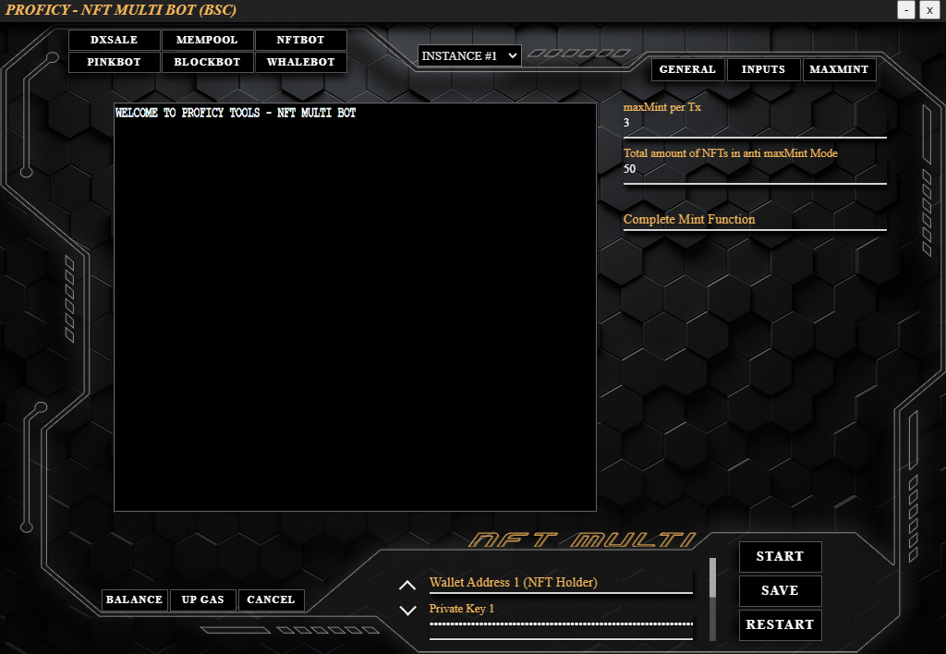Click the welcome message in the console
Viewport: 946px width, 654px height.
click(x=236, y=113)
